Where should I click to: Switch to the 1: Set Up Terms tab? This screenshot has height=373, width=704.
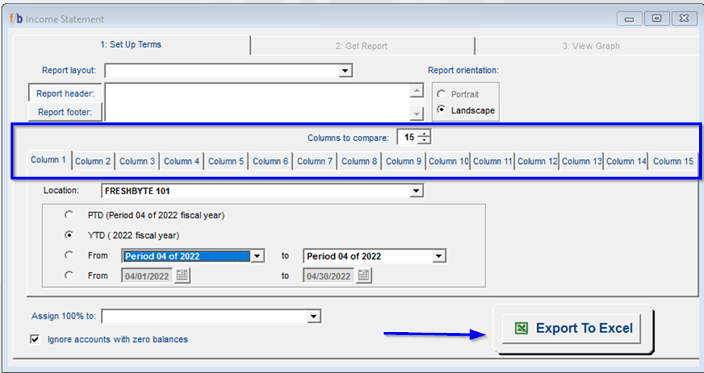(131, 45)
